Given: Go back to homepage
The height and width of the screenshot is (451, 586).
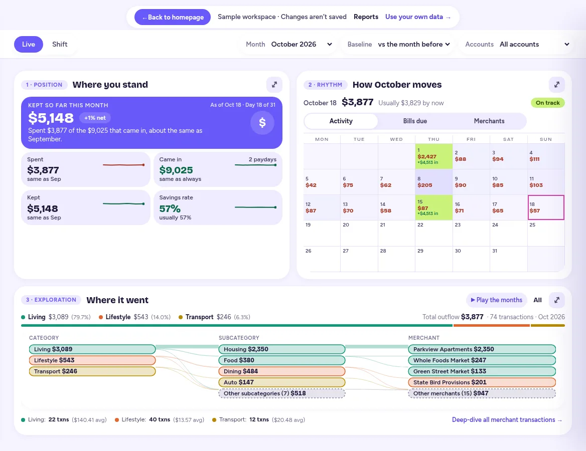Looking at the screenshot, I should click(x=173, y=17).
